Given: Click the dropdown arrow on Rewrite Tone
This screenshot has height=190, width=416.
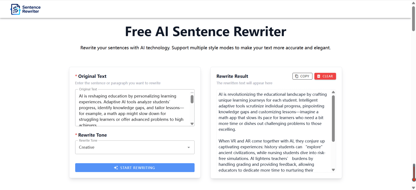Looking at the screenshot, I should (189, 147).
